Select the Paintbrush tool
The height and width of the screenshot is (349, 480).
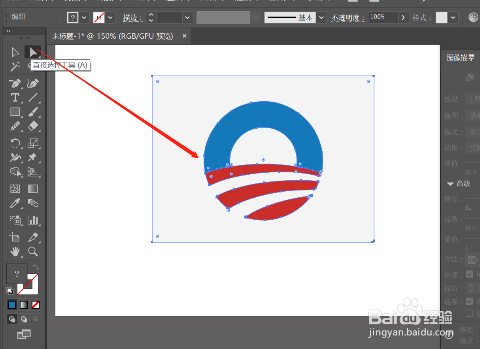point(33,112)
